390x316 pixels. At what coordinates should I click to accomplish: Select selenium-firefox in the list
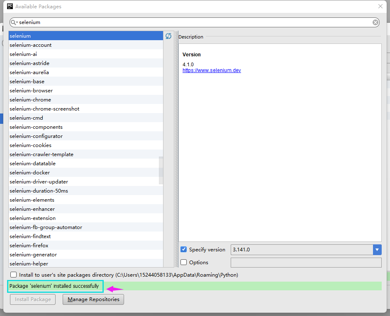pos(86,245)
